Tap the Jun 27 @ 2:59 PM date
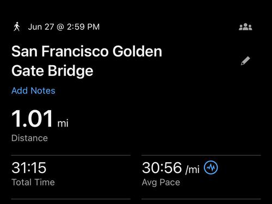The height and width of the screenshot is (204, 272). (x=64, y=27)
